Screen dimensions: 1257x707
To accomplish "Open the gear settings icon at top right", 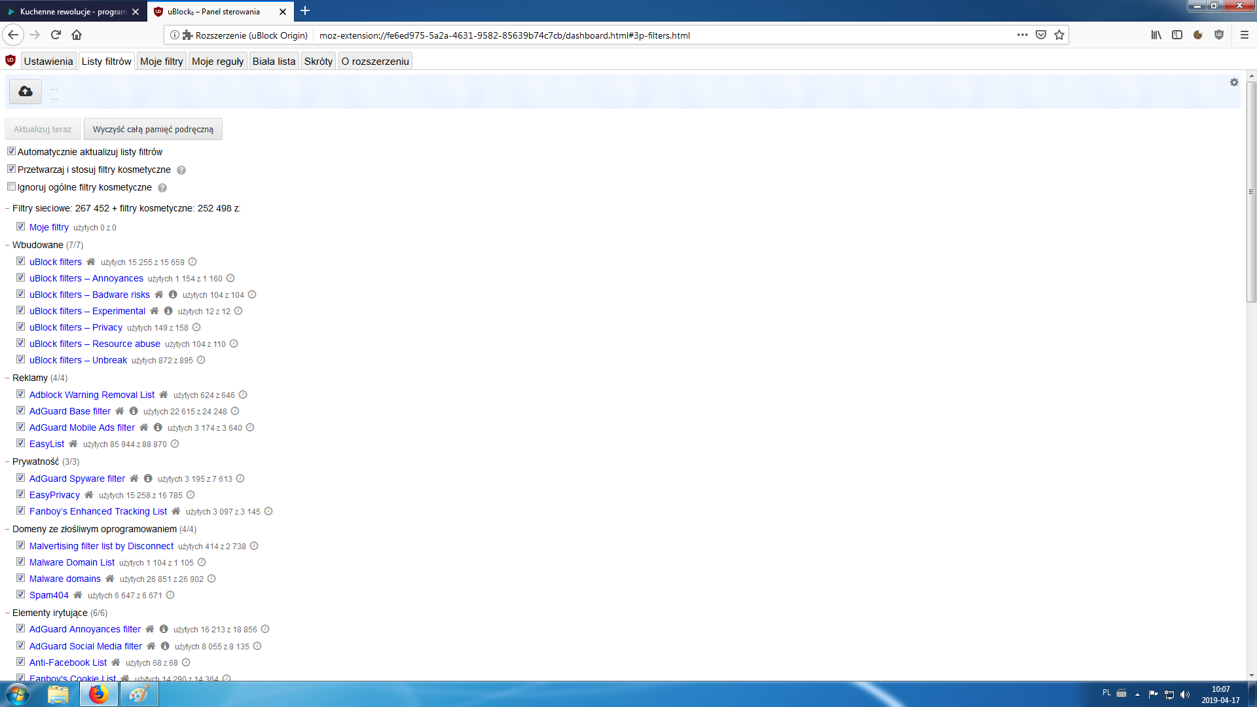I will point(1233,82).
